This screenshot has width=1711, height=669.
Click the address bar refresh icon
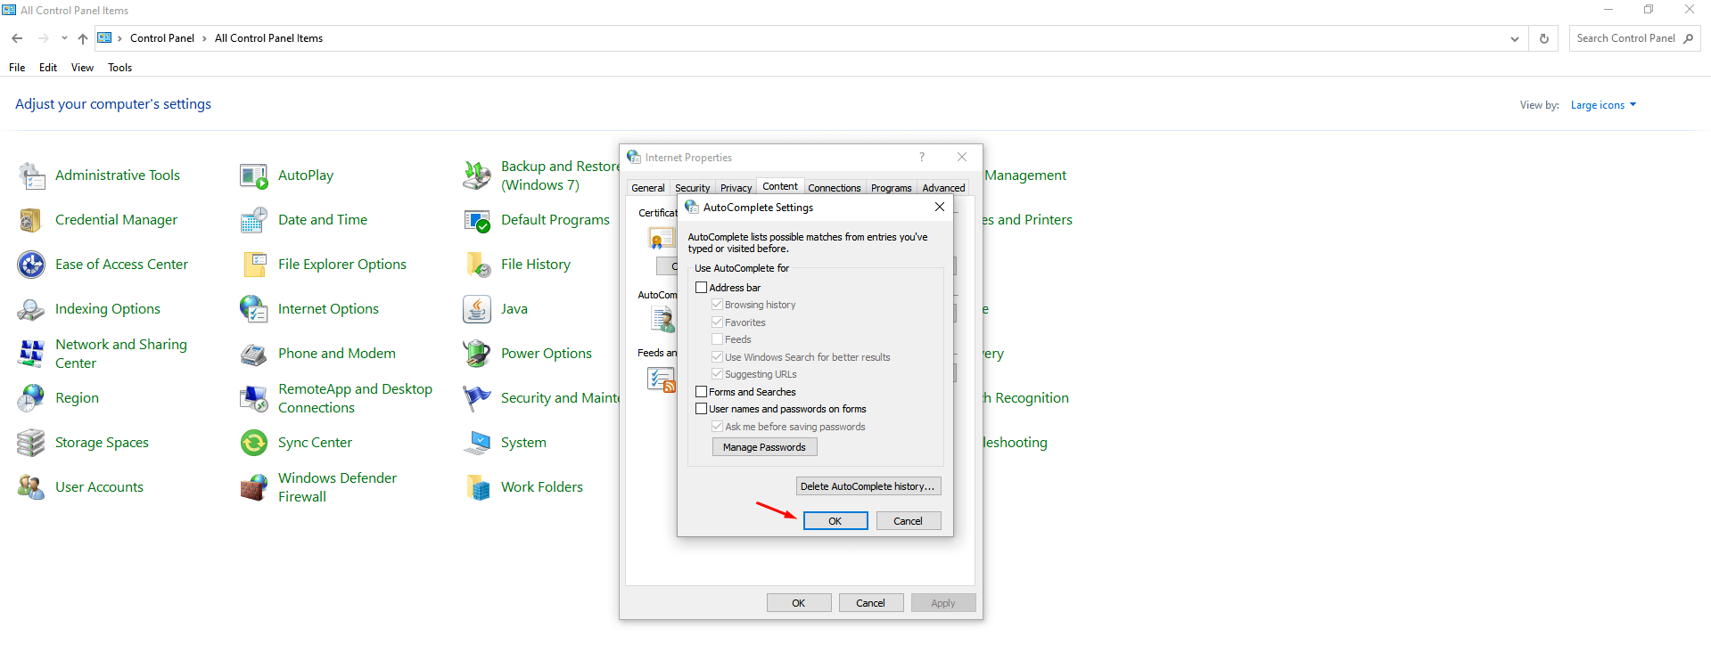click(x=1543, y=38)
